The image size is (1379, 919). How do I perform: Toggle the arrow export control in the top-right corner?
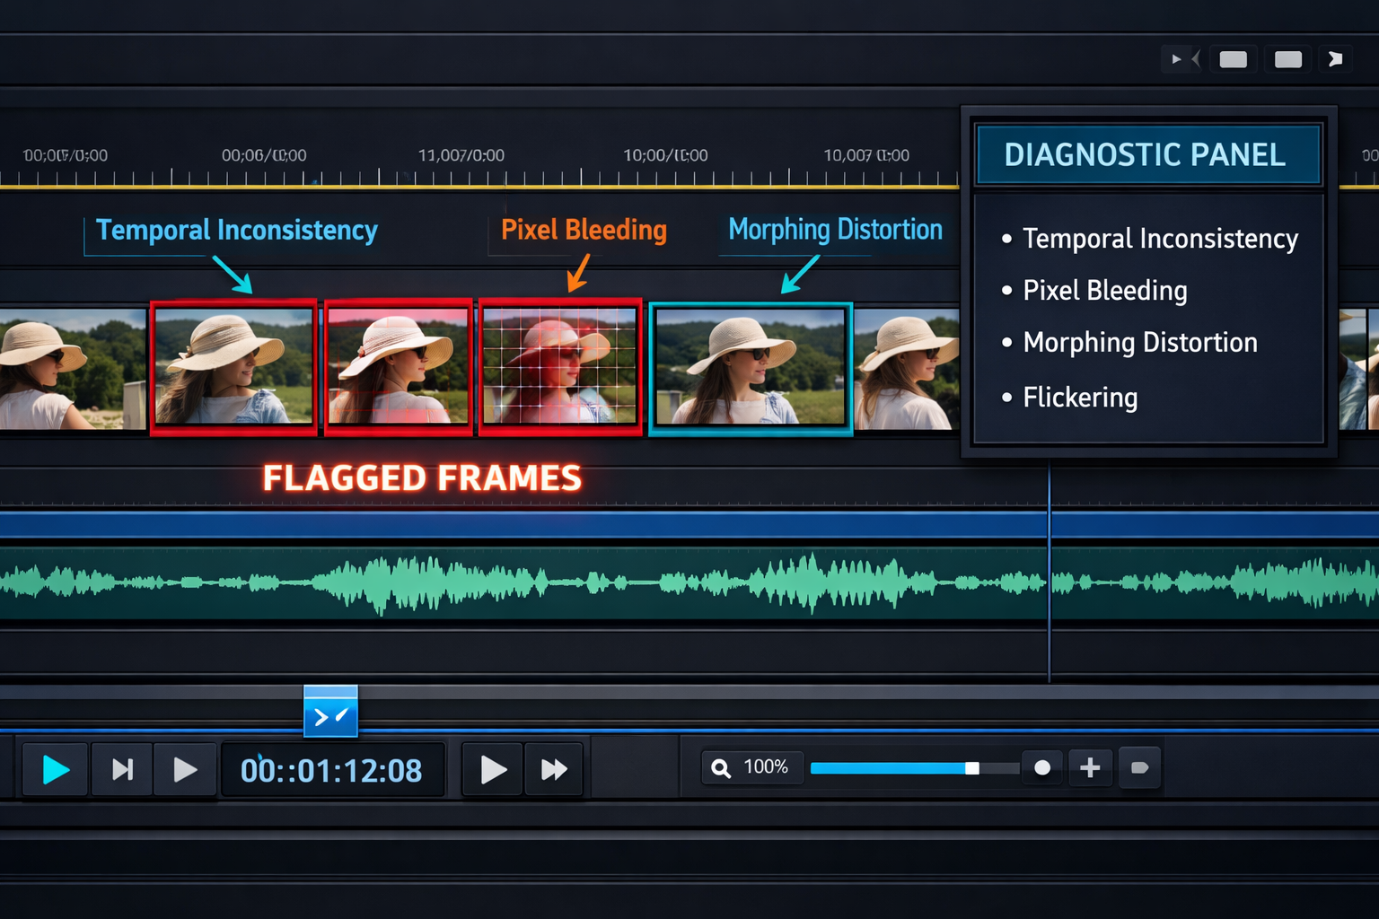pyautogui.click(x=1336, y=58)
